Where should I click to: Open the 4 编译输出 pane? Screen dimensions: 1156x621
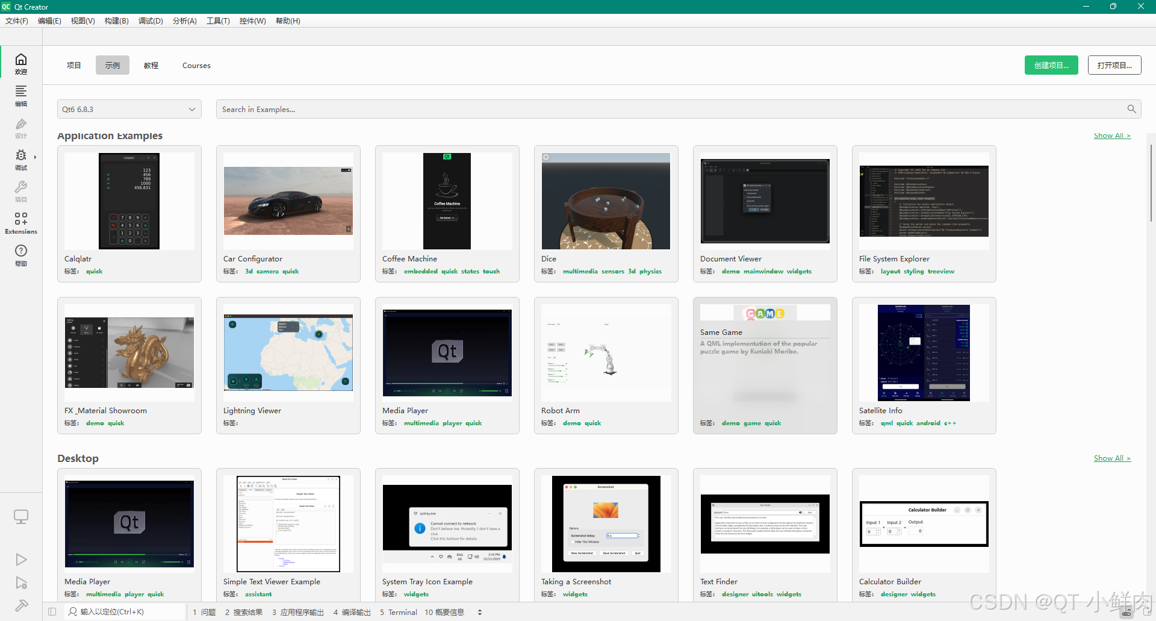coord(352,612)
